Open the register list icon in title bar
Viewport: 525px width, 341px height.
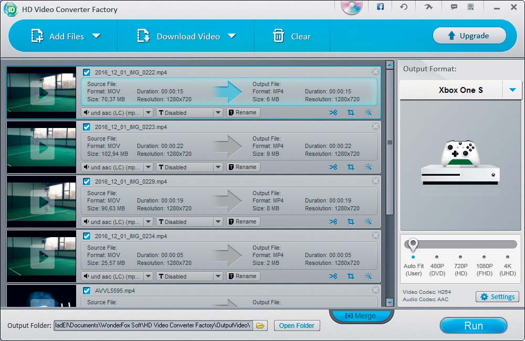click(x=471, y=7)
